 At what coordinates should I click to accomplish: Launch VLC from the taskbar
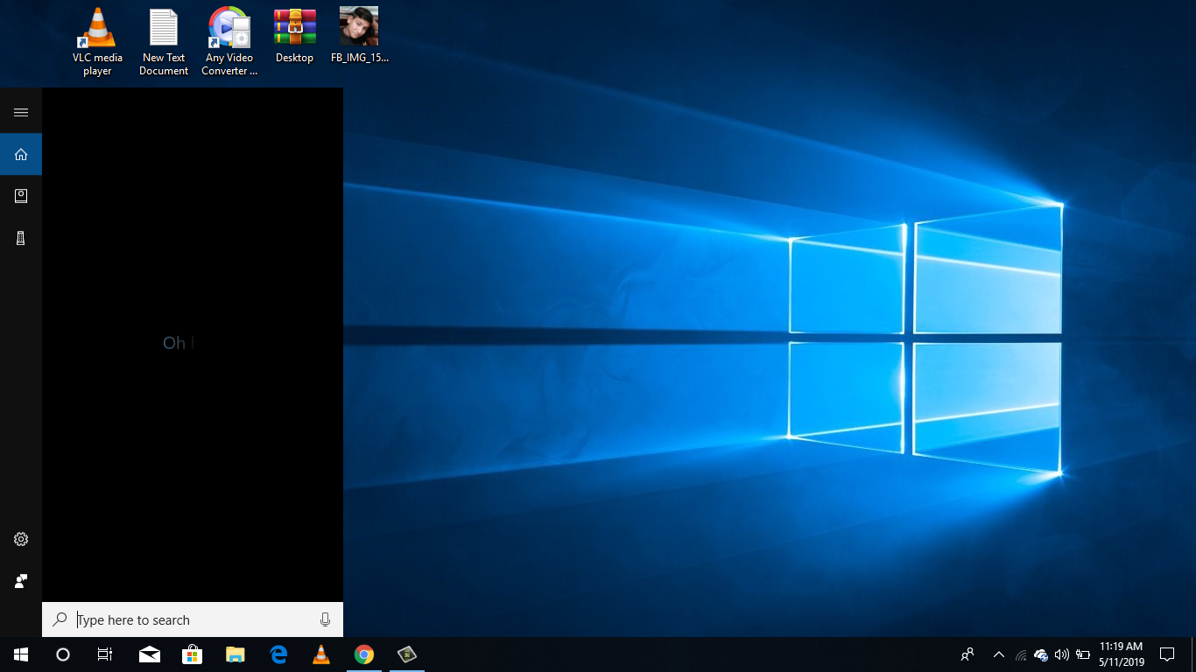tap(321, 654)
